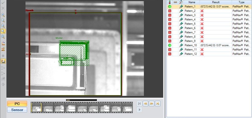Click the red fail status icon for Pattern_2
Screen dimensions: 252x118
pyautogui.click(x=170, y=11)
